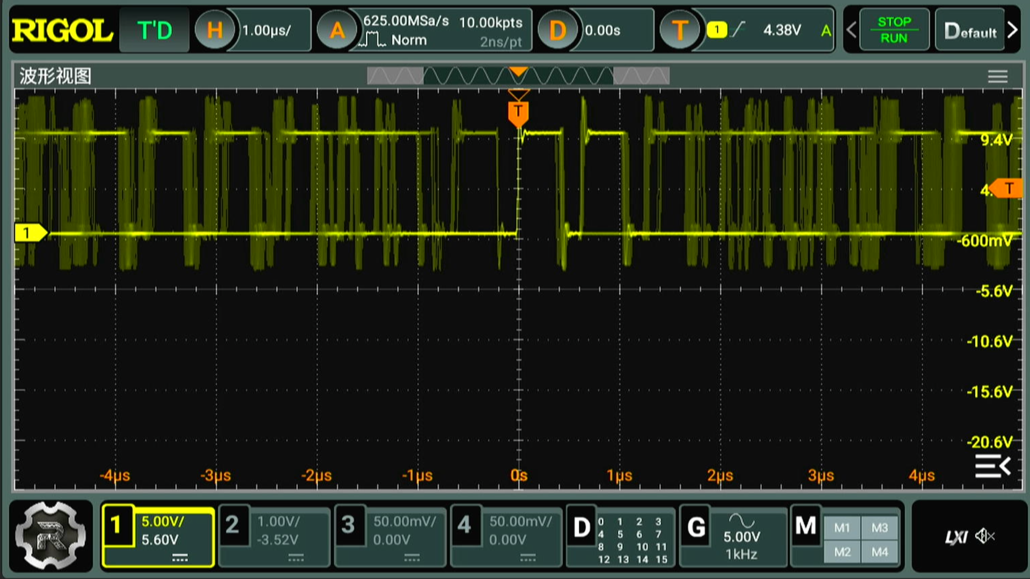Click the orange trigger level marker
This screenshot has height=579, width=1030.
coord(1008,189)
